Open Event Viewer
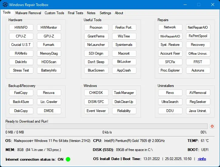The width and height of the screenshot is (220, 167). [x=96, y=111]
